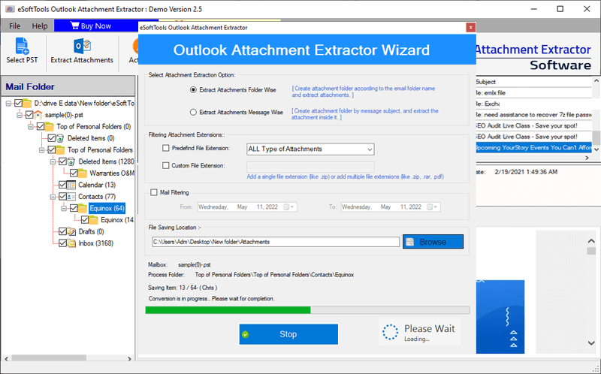This screenshot has width=601, height=374.
Task: Enable Custom File Extension checkbox
Action: 165,165
